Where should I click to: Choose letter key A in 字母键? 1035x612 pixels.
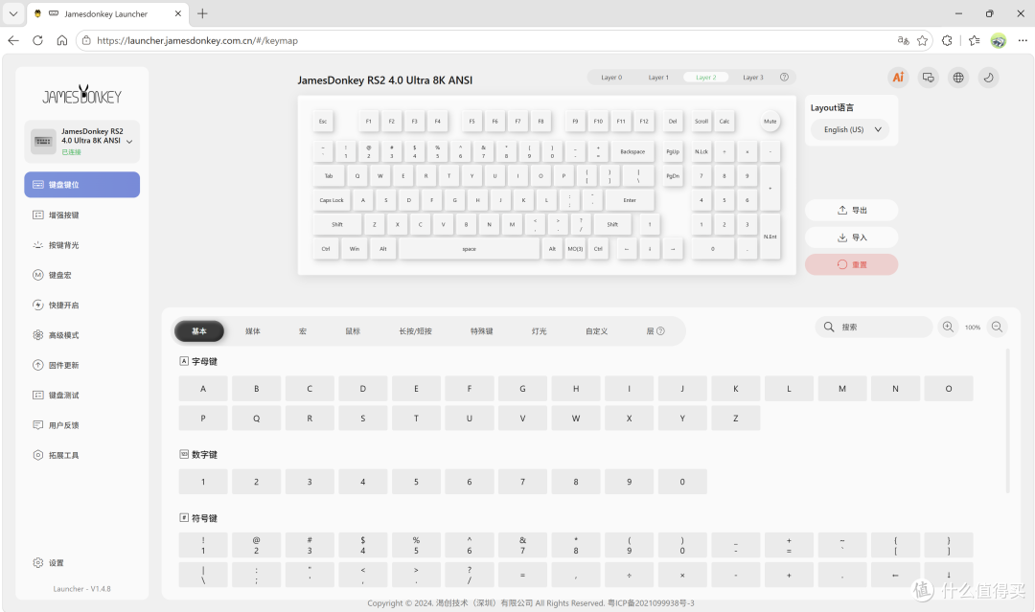pyautogui.click(x=203, y=389)
